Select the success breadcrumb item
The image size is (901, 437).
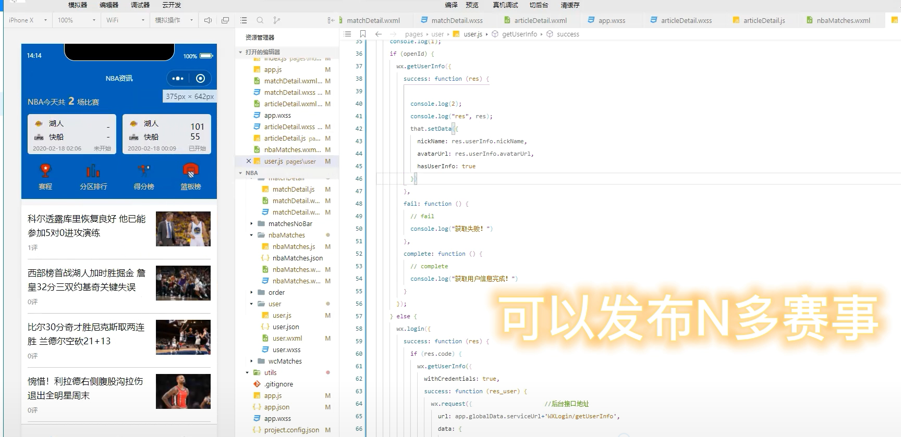coord(568,34)
